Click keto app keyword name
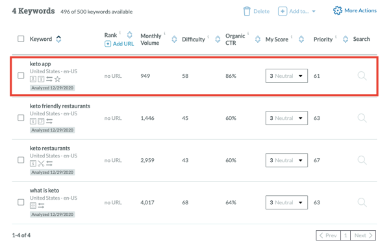This screenshot has height=247, width=391. click(x=40, y=64)
